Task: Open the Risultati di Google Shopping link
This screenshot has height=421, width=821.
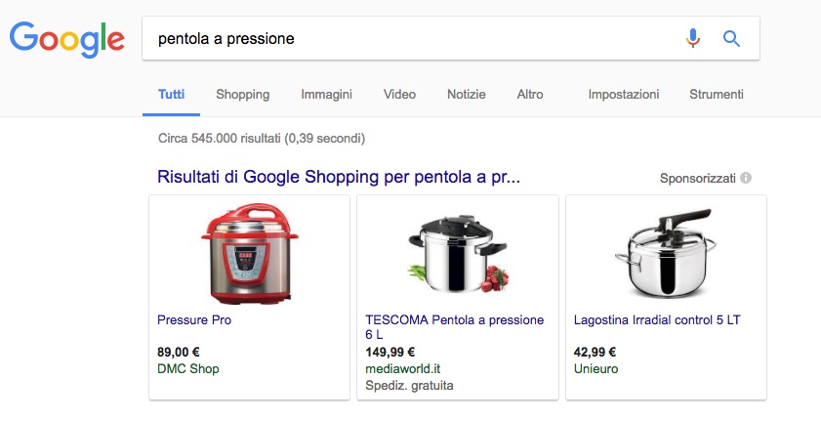Action: click(x=339, y=177)
